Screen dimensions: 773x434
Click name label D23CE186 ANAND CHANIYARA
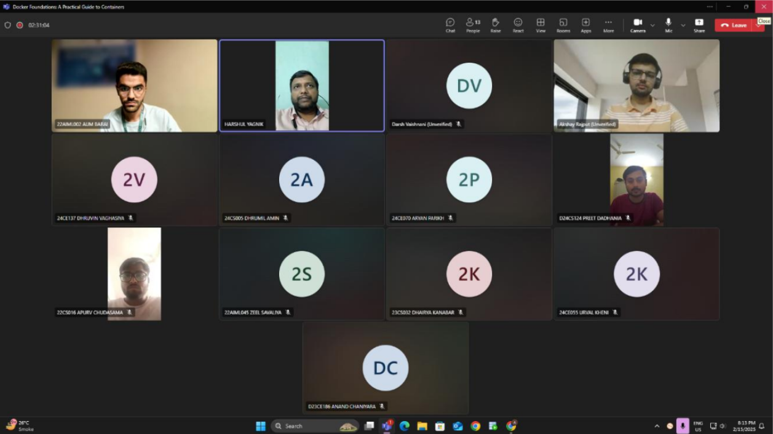(342, 406)
